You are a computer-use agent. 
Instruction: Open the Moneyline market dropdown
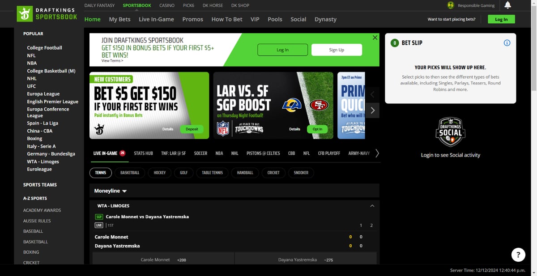pyautogui.click(x=111, y=191)
